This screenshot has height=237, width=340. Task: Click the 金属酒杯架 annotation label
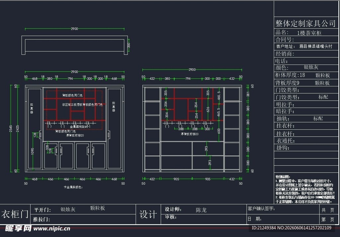79,126
